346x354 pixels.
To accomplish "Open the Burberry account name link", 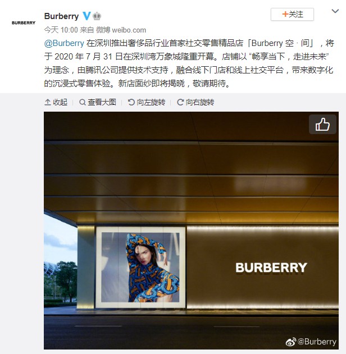I will pos(61,16).
